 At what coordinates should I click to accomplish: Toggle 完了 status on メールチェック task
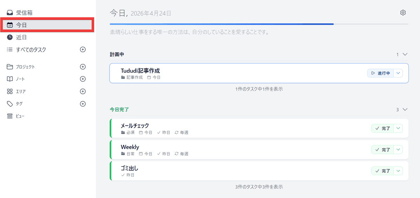click(383, 129)
